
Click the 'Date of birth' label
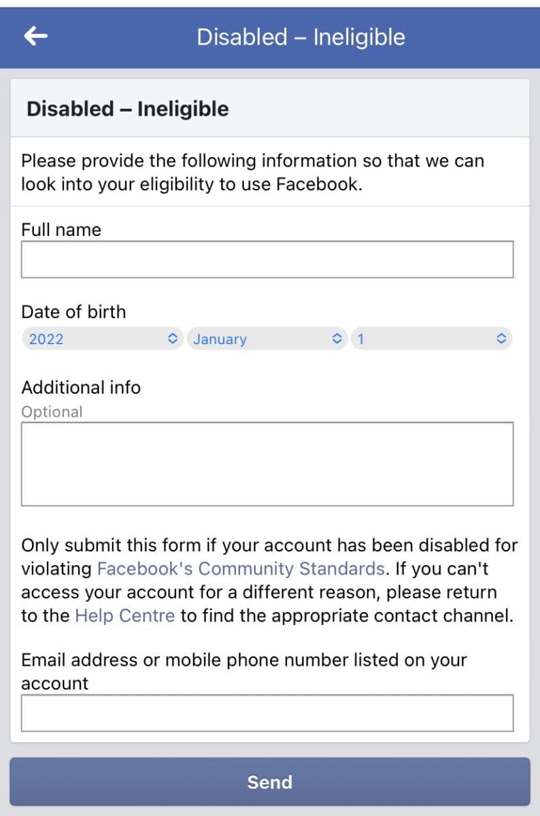(73, 312)
